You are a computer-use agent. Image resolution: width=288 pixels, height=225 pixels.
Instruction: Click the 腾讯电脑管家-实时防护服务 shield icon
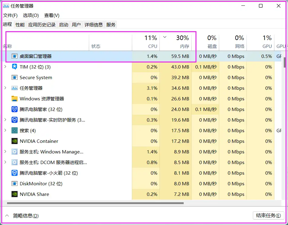(15, 120)
